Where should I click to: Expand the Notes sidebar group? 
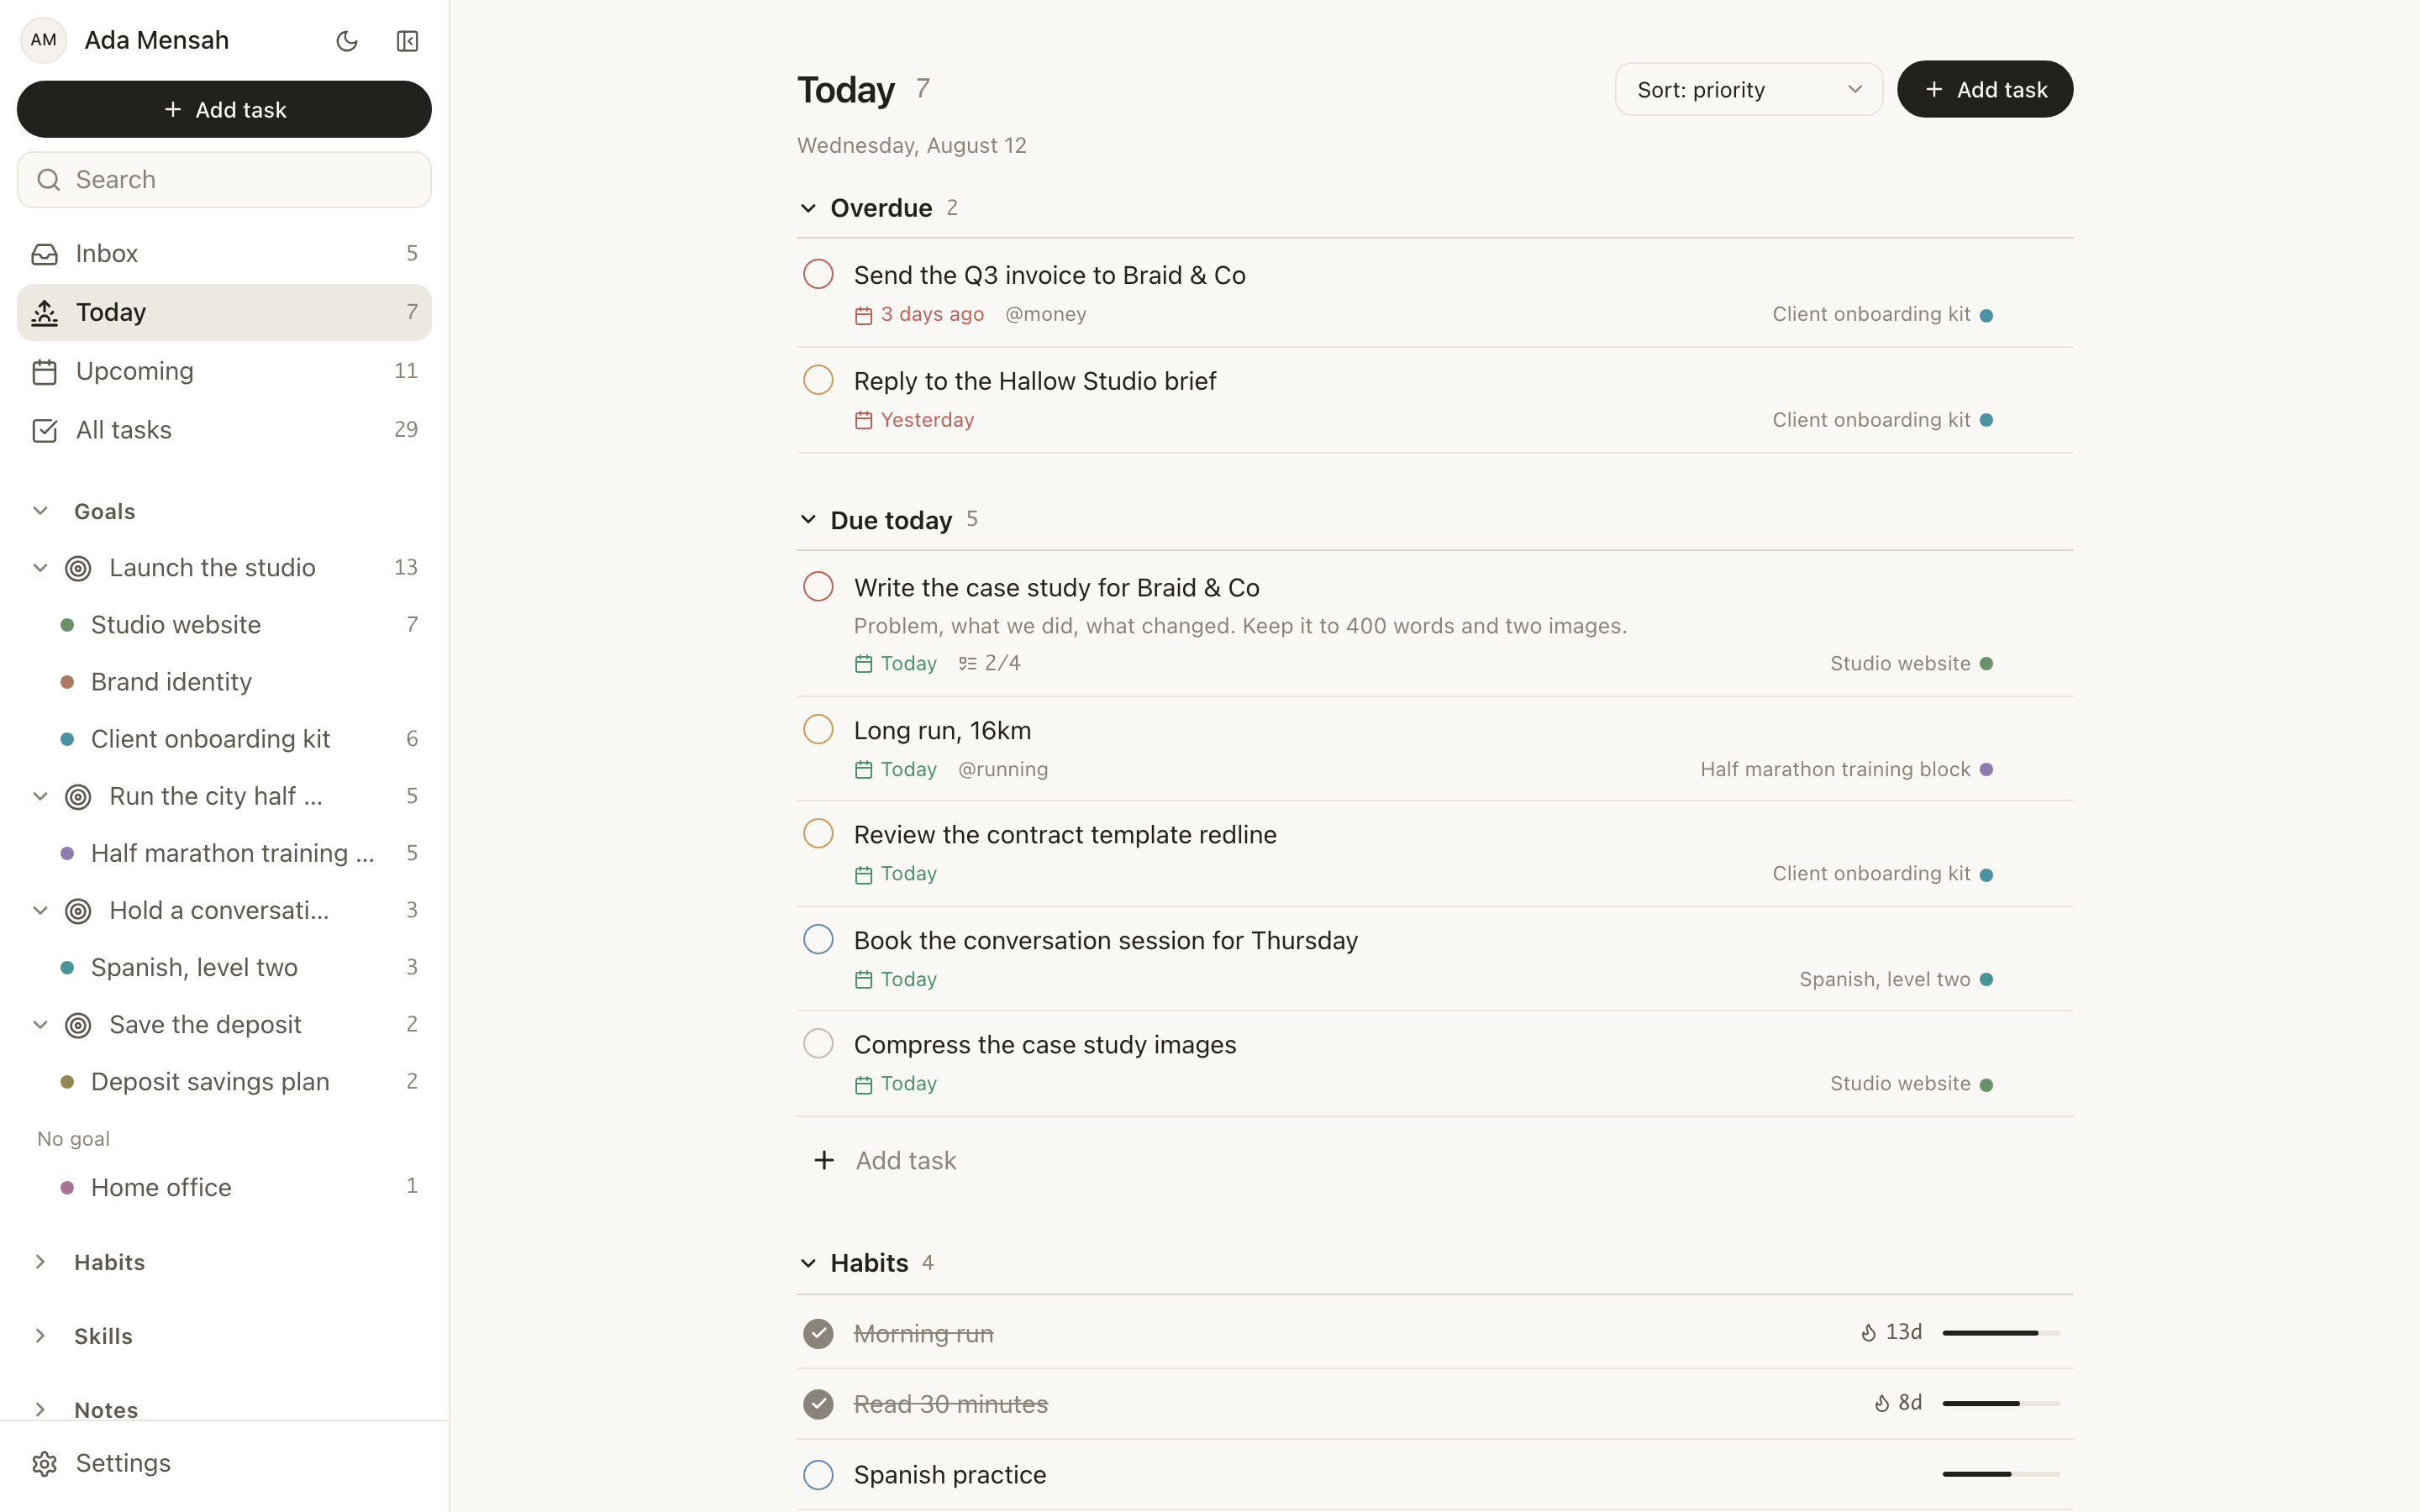coord(40,1410)
